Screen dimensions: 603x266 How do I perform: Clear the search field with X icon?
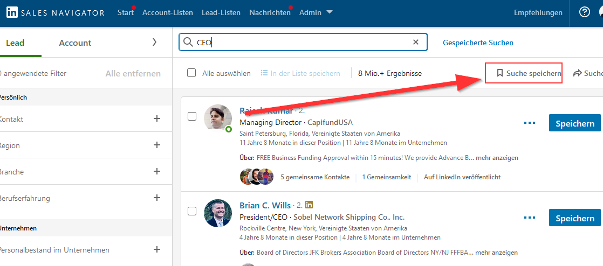(x=415, y=43)
